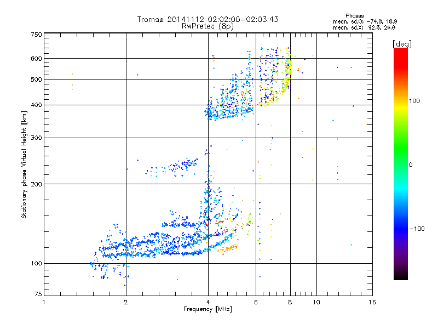Click the x-axis tick label '16'
Viewport: 438px width, 329px height.
[x=372, y=302]
